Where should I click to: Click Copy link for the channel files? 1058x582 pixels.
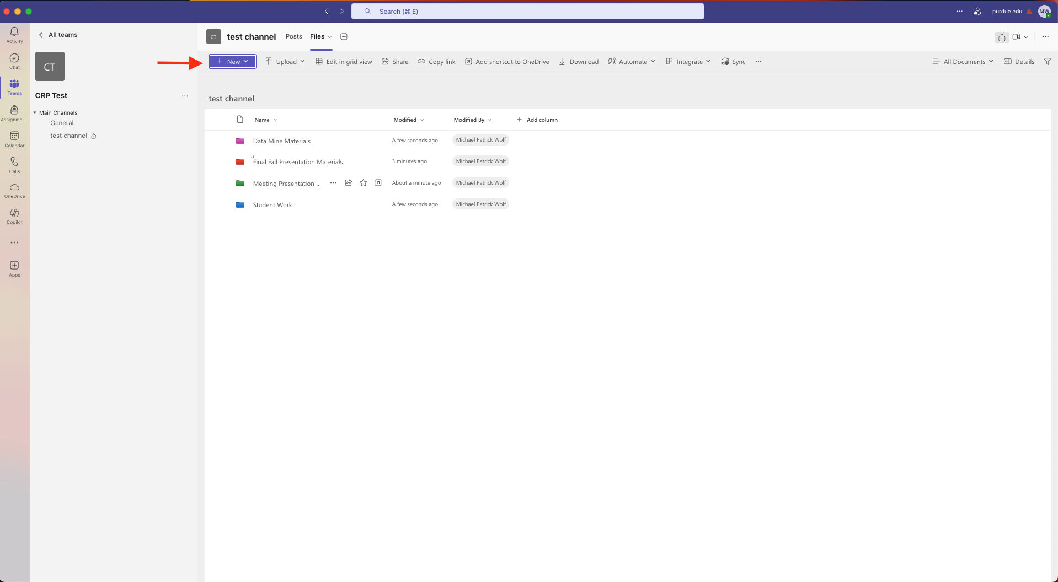pos(436,61)
